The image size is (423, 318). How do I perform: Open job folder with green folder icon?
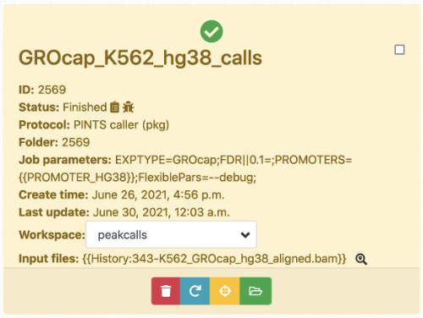[x=255, y=291]
